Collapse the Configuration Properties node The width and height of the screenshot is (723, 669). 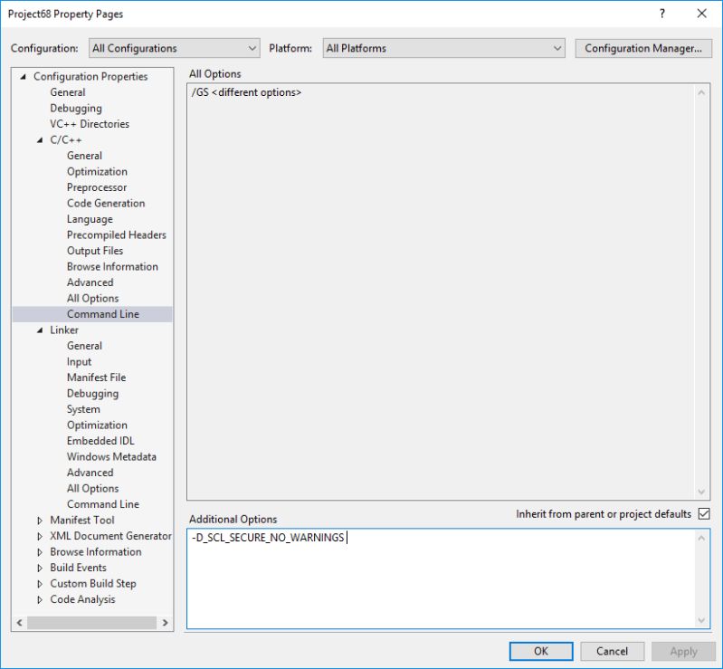pos(23,77)
